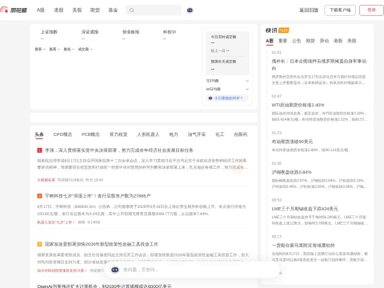
Task: Click the 快讯 panel title
Action: click(271, 30)
